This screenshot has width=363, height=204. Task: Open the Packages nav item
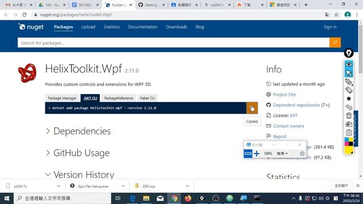(64, 27)
